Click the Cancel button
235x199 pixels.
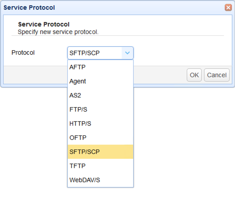[x=217, y=75]
